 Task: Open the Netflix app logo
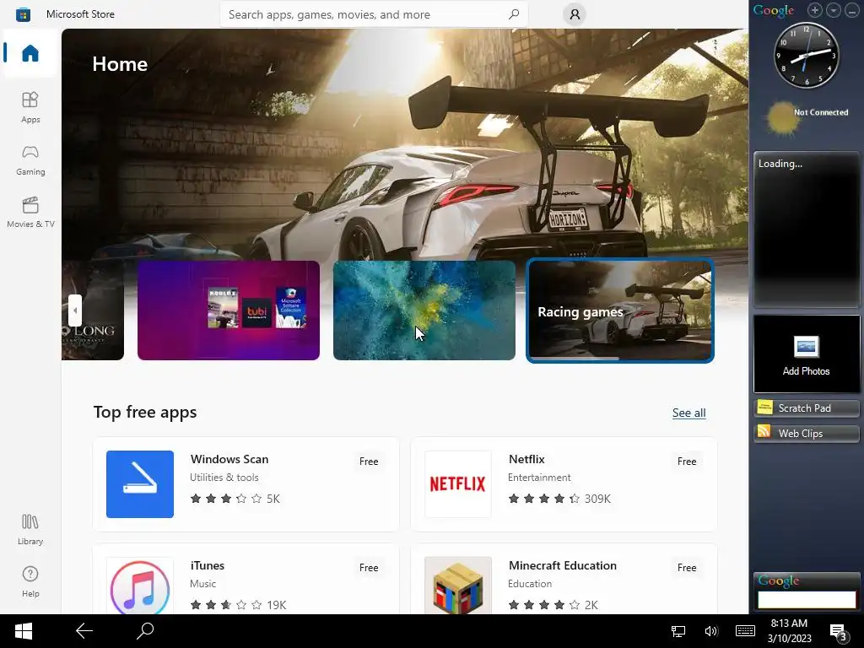coord(458,484)
